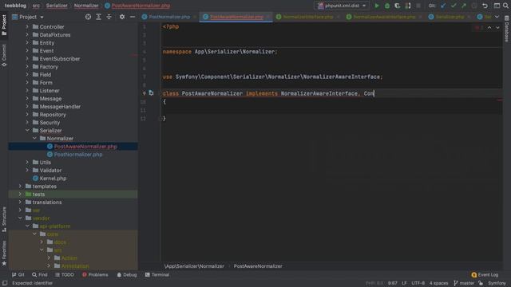Jump to previous highlighted error arrow

tap(489, 28)
